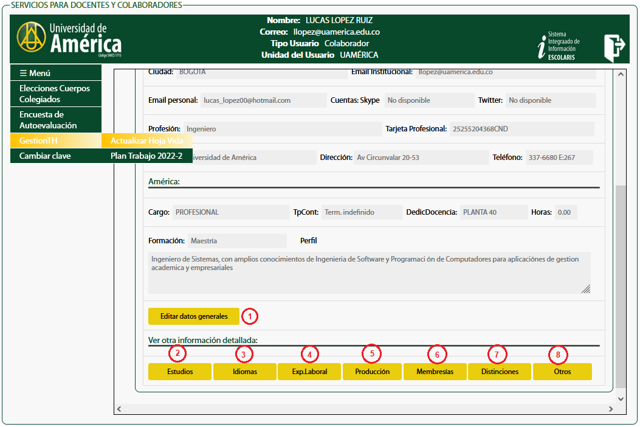640x427 pixels.
Task: Click the Universidad de América employer field
Action: click(253, 158)
